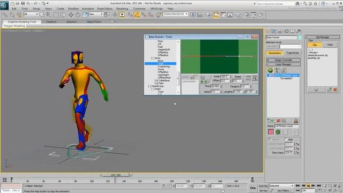
Task: Open the Material Editor icon
Action: point(238,15)
